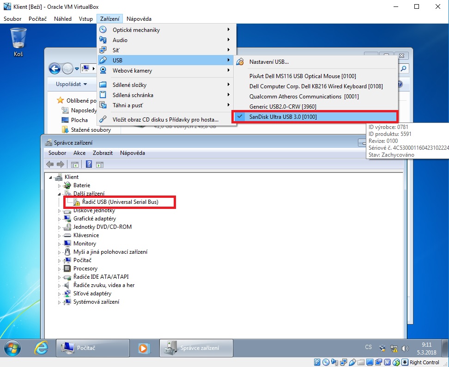Select Myši a jiná polohovací zařízení row
449x367 pixels.
coord(106,252)
